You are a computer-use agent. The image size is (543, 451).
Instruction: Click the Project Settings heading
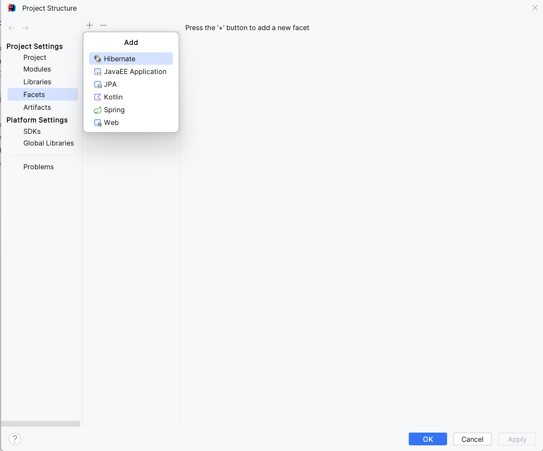pyautogui.click(x=35, y=46)
